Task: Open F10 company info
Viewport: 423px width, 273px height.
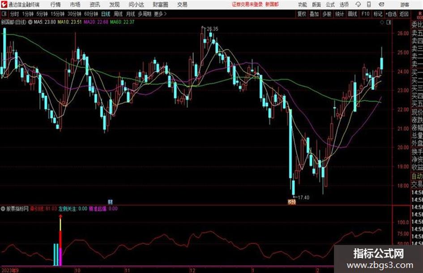Action: (x=365, y=14)
